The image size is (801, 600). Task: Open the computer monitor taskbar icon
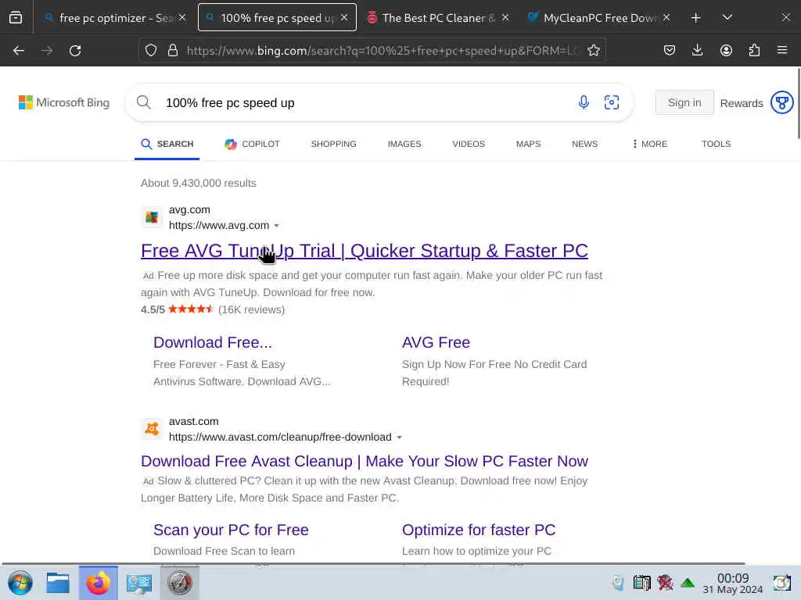[139, 583]
